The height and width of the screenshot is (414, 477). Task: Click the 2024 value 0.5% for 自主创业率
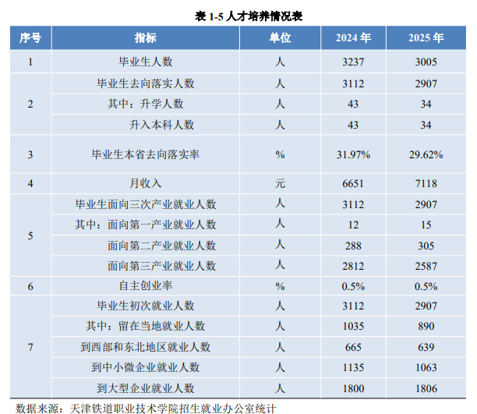point(353,286)
